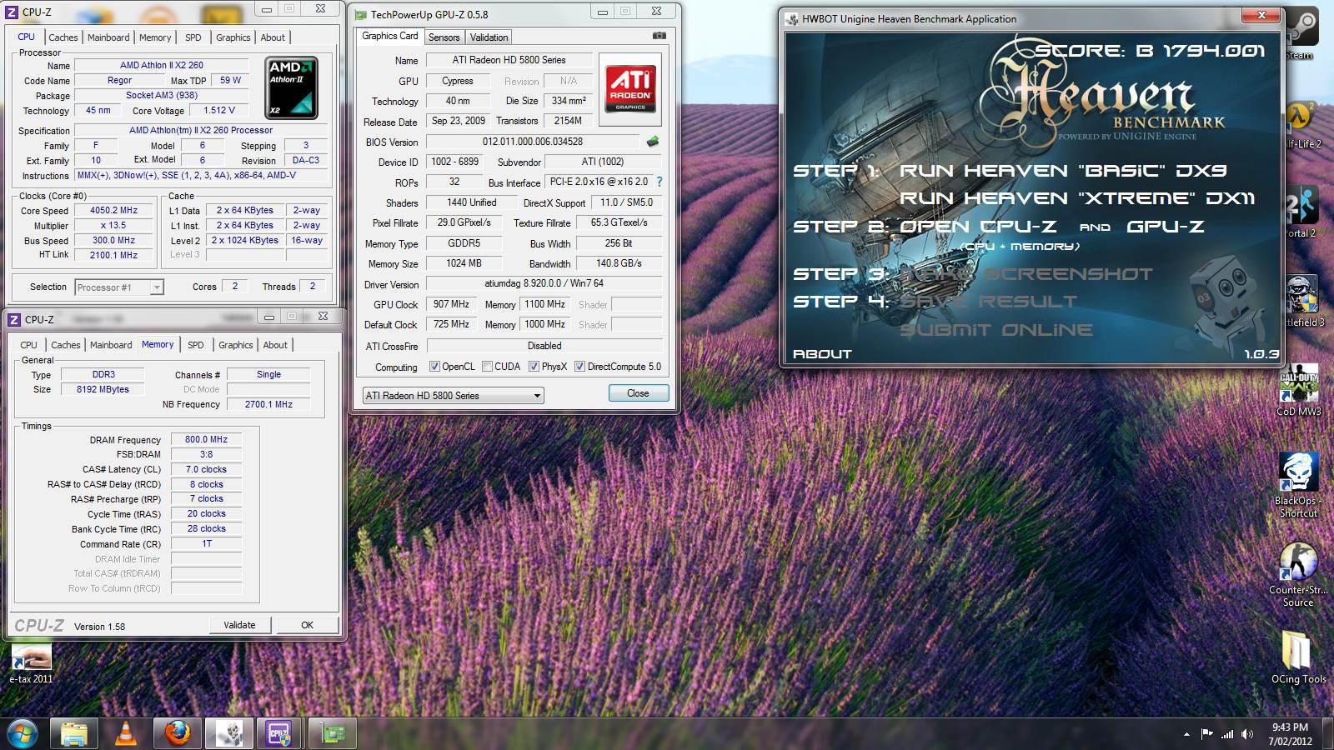
Task: Switch to the Caches tab in top CPU-Z
Action: [x=63, y=37]
